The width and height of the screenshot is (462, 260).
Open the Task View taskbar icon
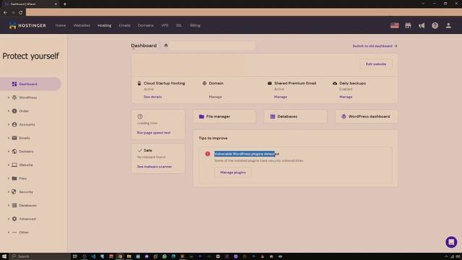tap(75, 256)
